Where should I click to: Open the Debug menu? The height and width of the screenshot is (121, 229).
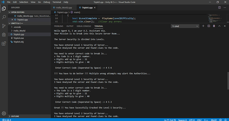pyautogui.click(x=46, y=2)
